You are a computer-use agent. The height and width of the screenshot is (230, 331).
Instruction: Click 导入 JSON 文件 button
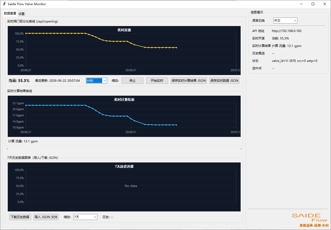(x=46, y=217)
